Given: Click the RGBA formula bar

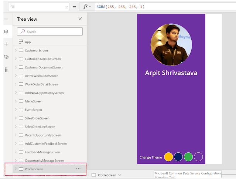Looking at the screenshot, I should [x=165, y=7].
